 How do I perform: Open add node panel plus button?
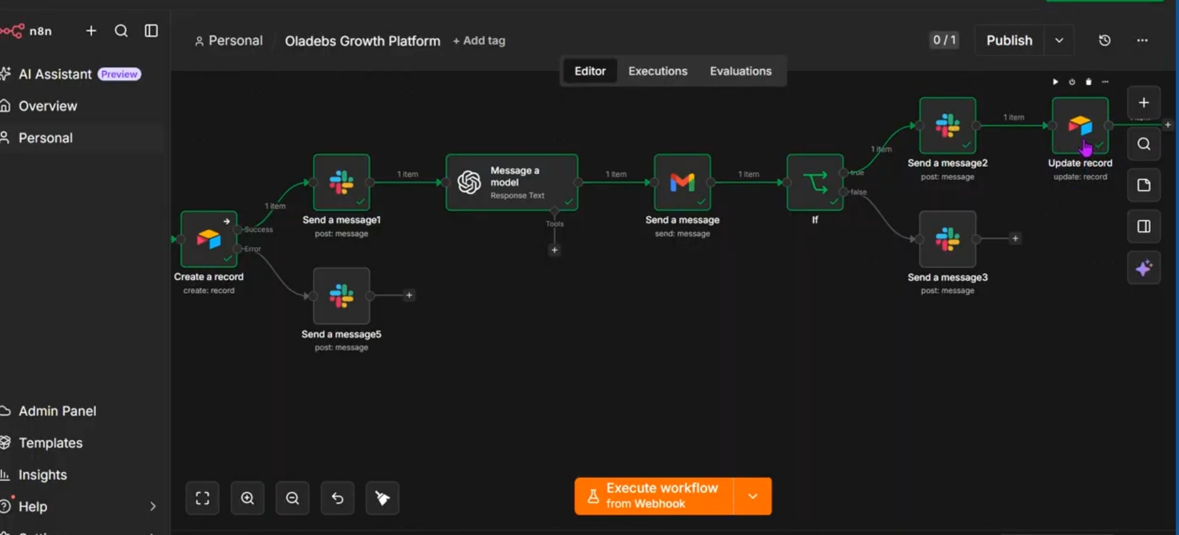[1144, 102]
